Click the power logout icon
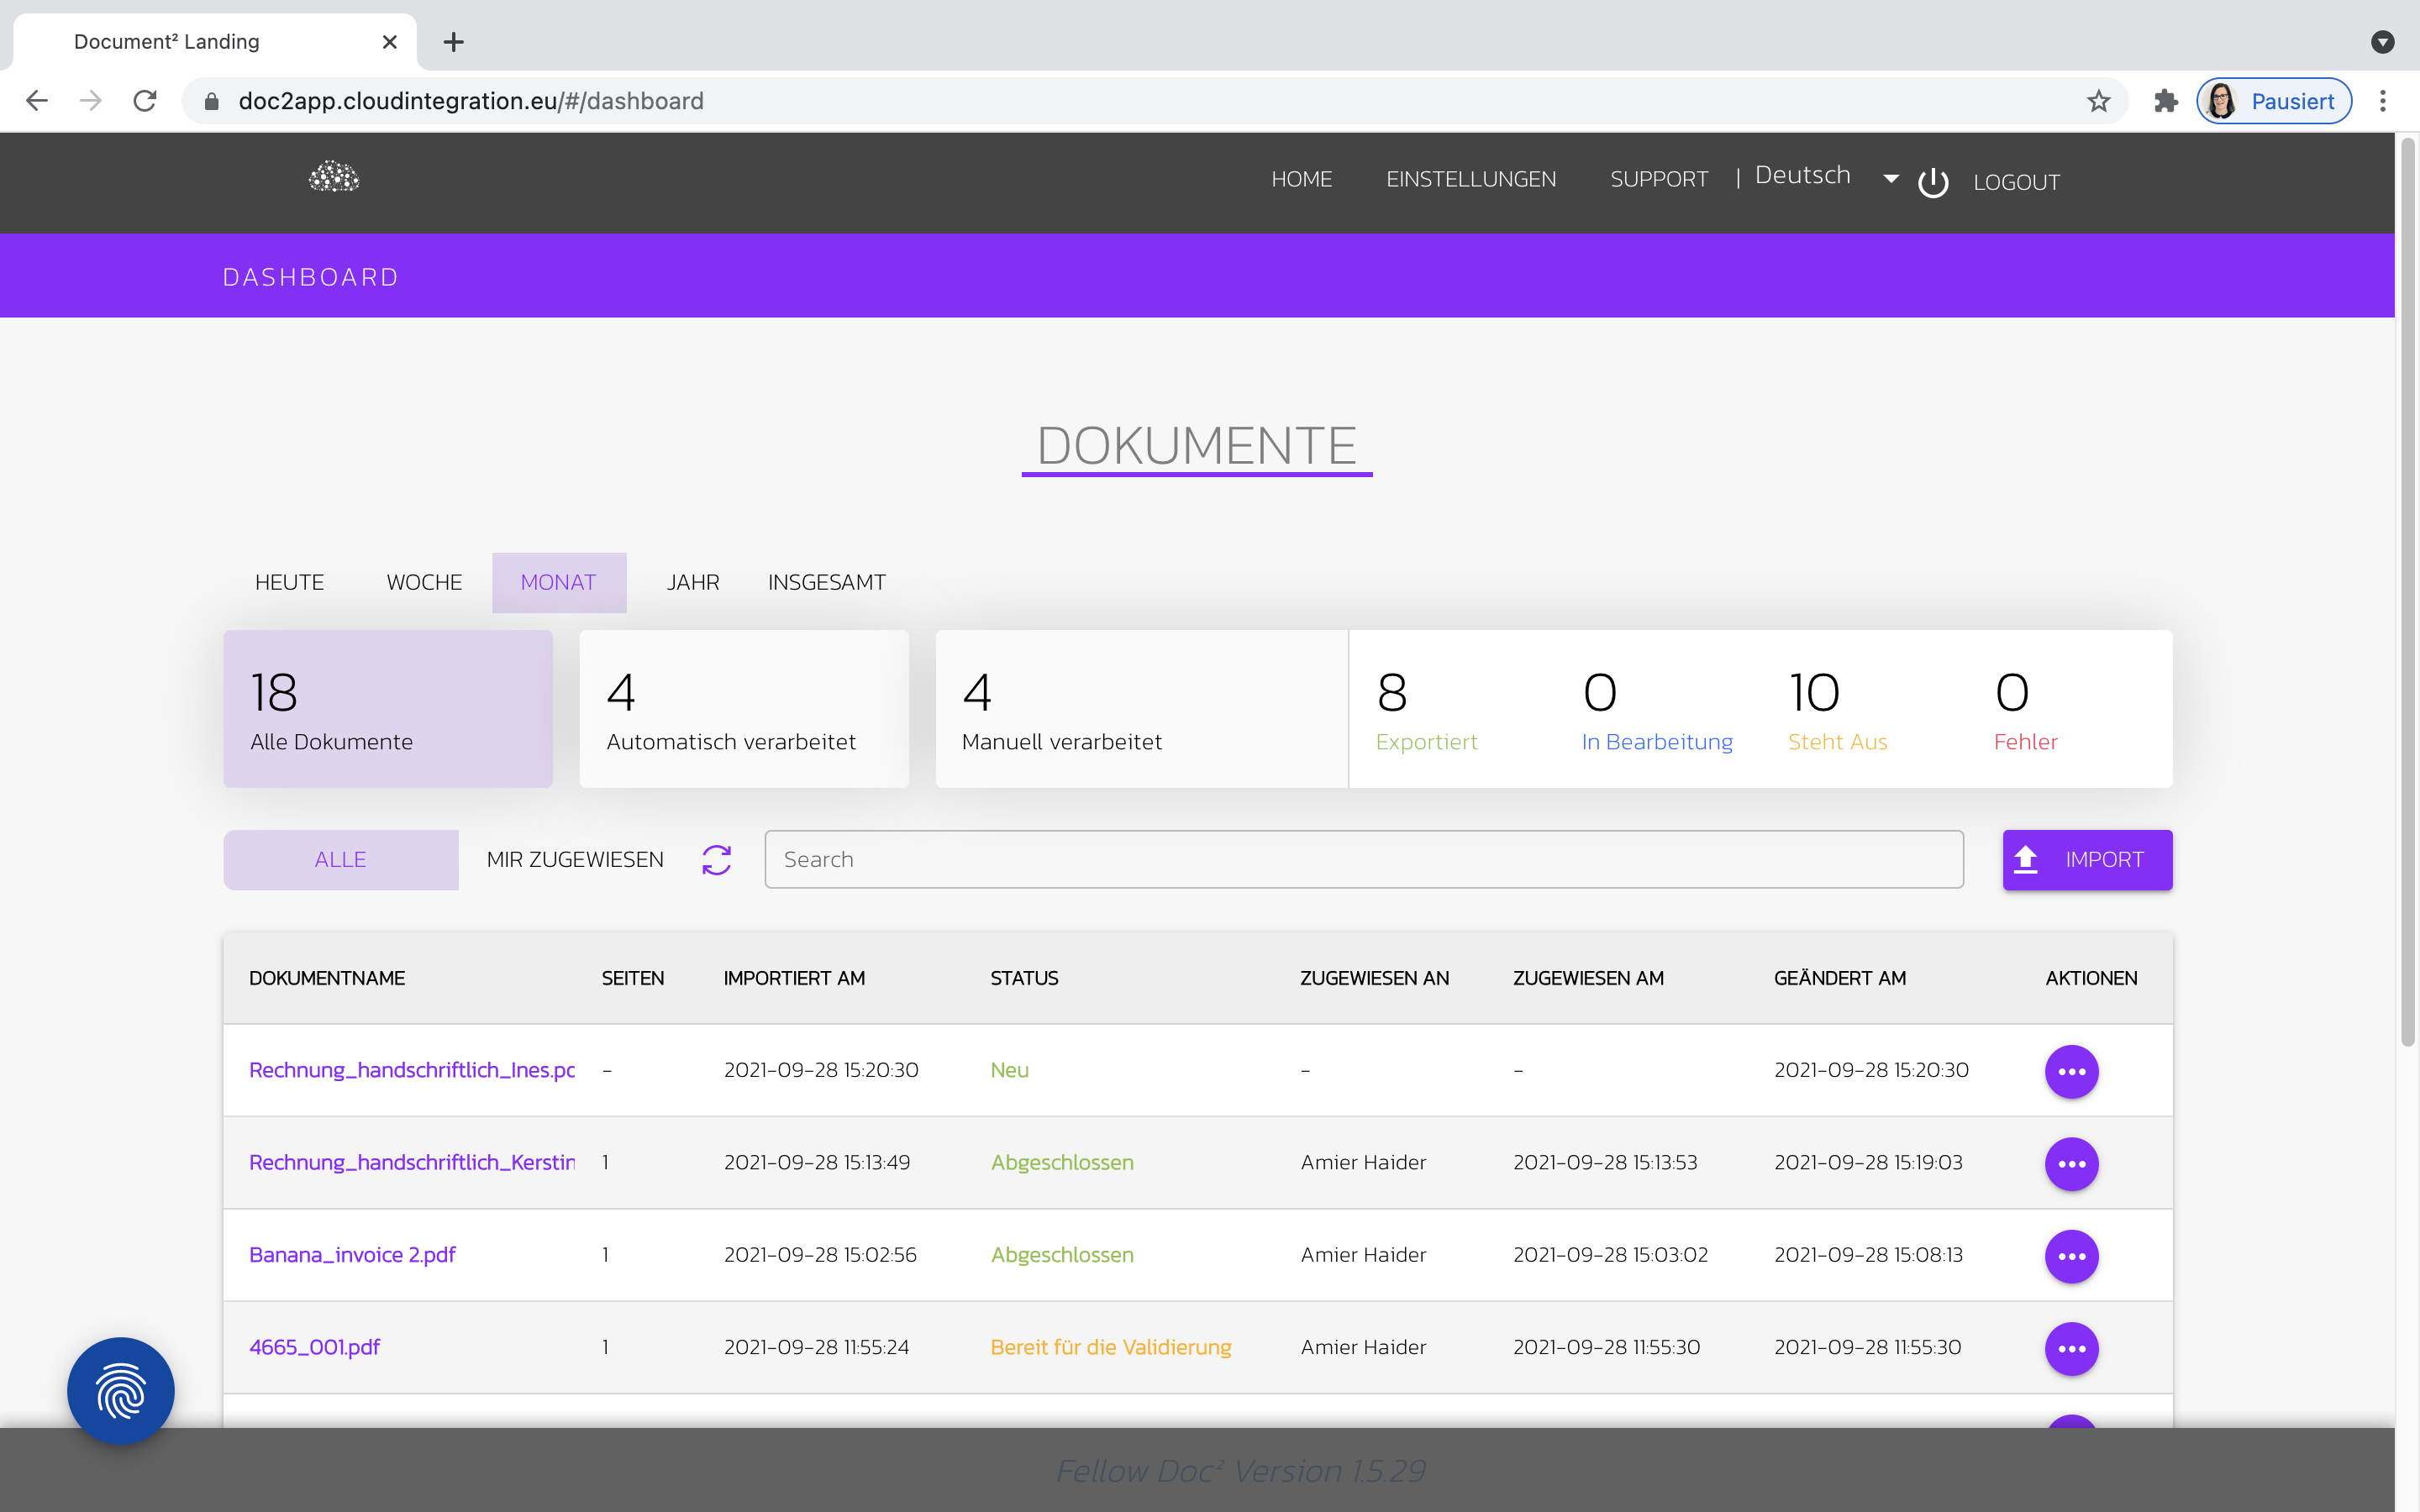This screenshot has height=1512, width=2420. 1932,182
